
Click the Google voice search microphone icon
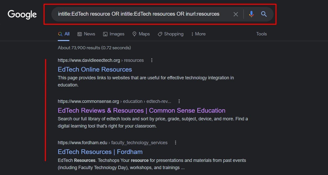pos(251,14)
